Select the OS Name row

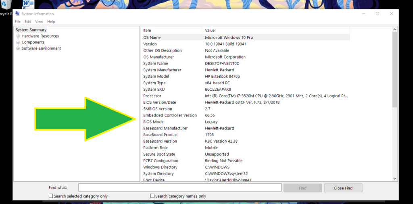[246, 37]
